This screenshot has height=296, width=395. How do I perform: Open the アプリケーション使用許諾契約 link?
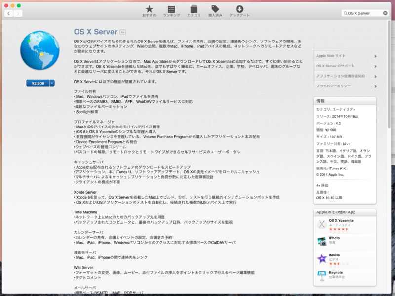point(341,76)
